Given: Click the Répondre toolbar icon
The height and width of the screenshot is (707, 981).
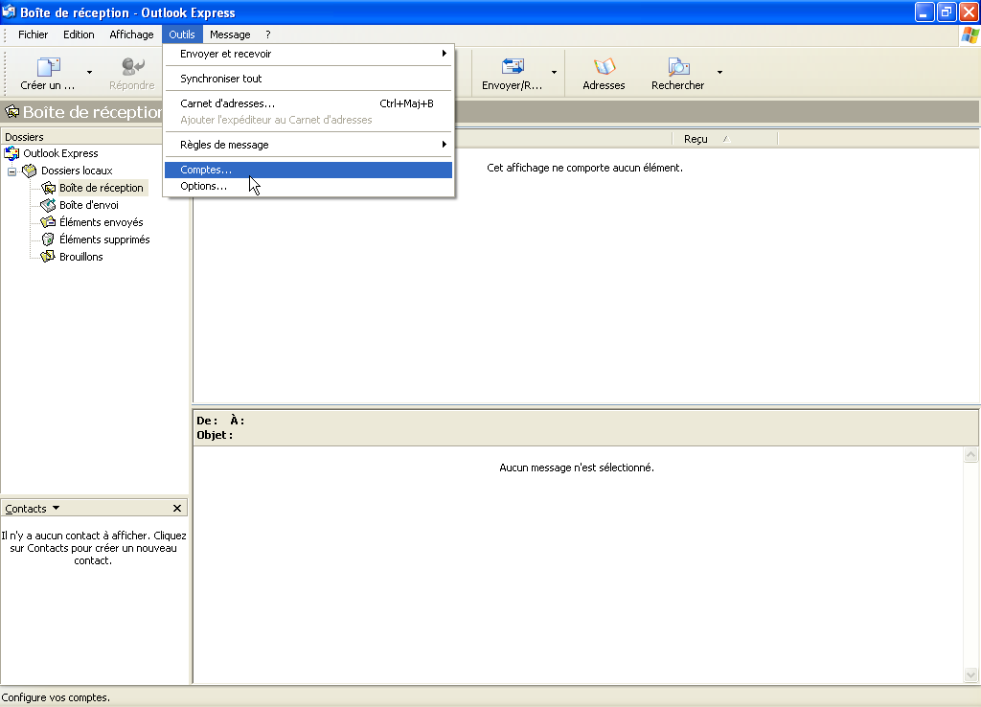Looking at the screenshot, I should pyautogui.click(x=132, y=66).
